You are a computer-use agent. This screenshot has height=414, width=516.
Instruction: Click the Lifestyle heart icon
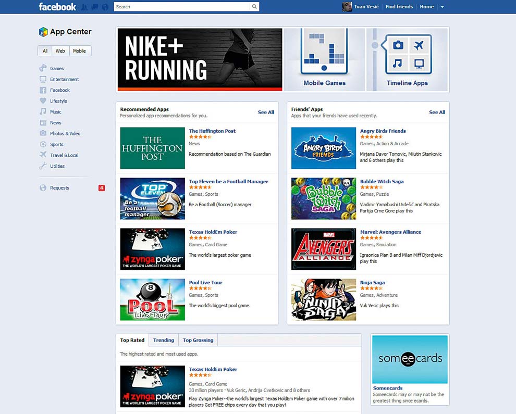[43, 101]
